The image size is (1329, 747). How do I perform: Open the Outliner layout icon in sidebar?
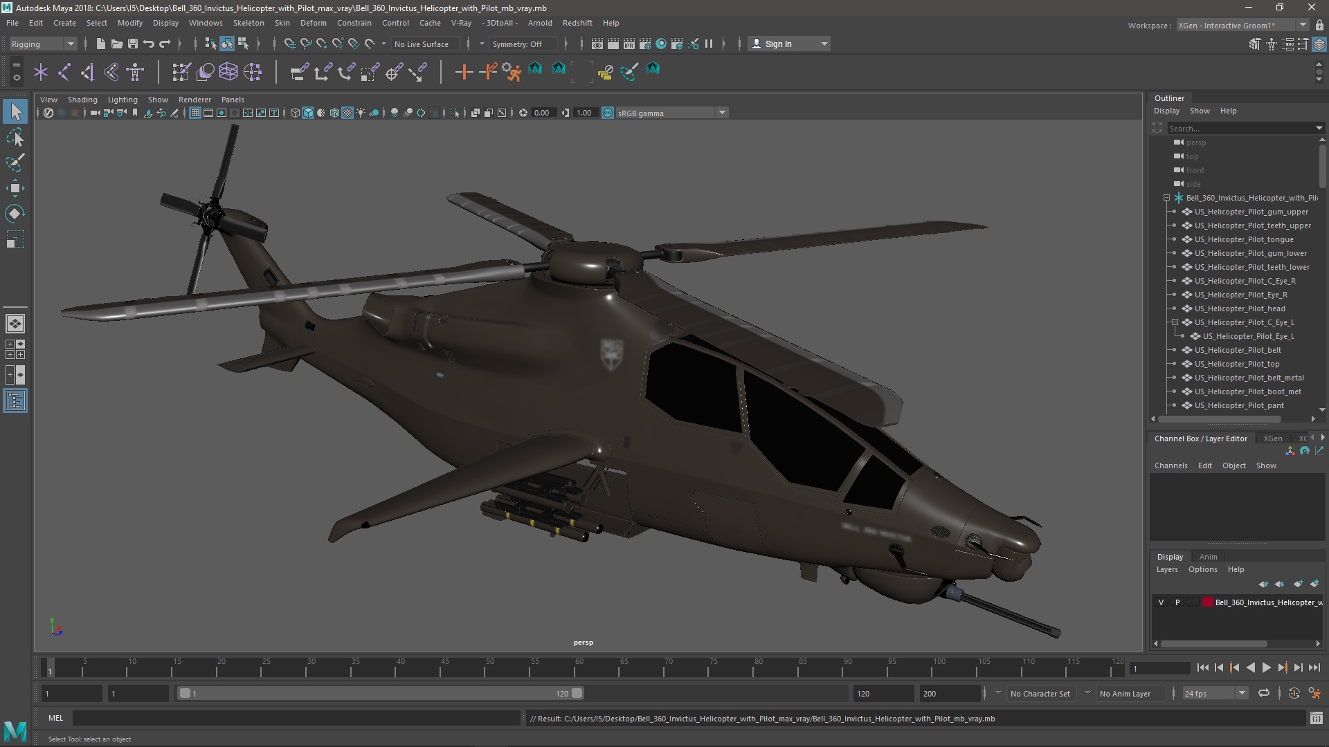[x=15, y=400]
